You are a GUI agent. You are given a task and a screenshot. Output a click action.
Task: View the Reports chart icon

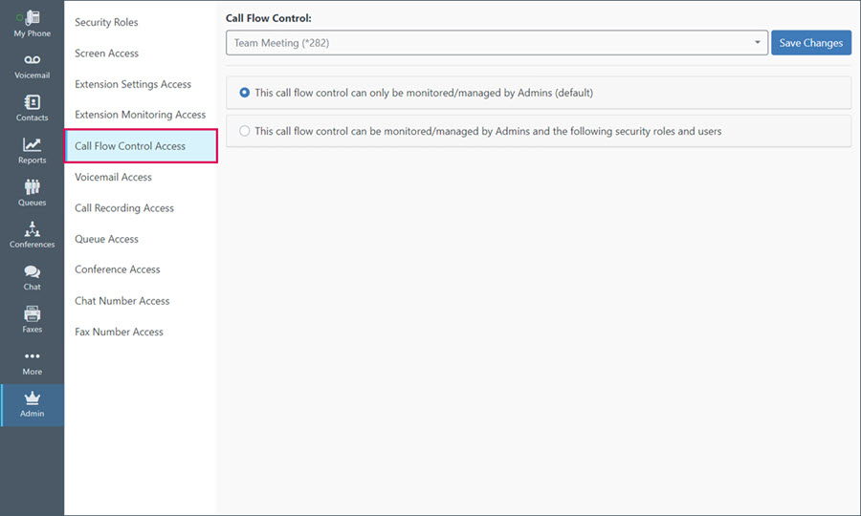coord(32,144)
